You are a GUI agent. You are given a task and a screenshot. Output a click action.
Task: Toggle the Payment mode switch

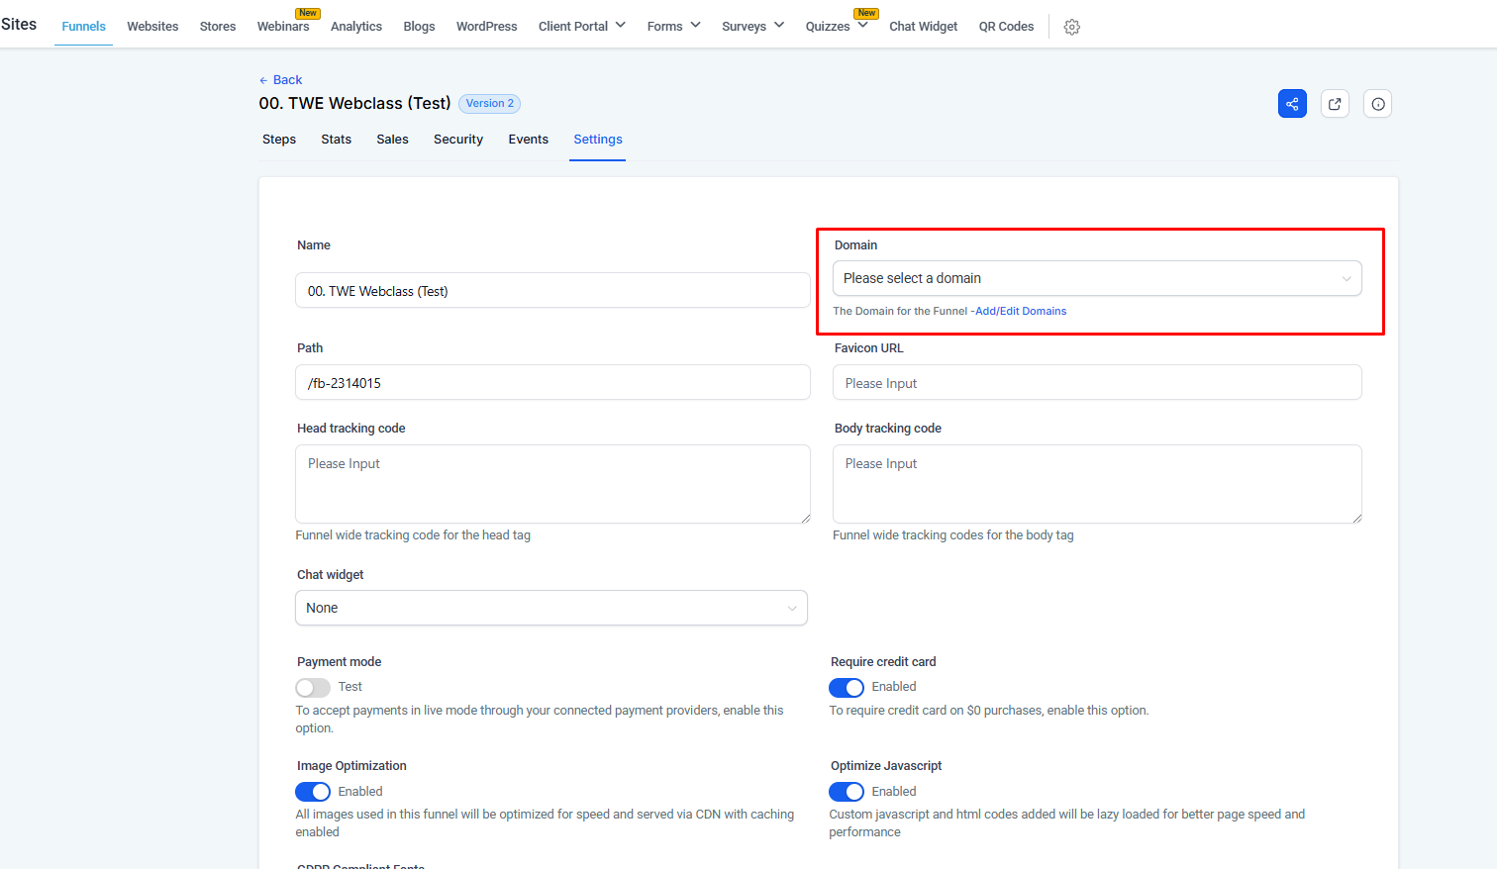tap(313, 688)
